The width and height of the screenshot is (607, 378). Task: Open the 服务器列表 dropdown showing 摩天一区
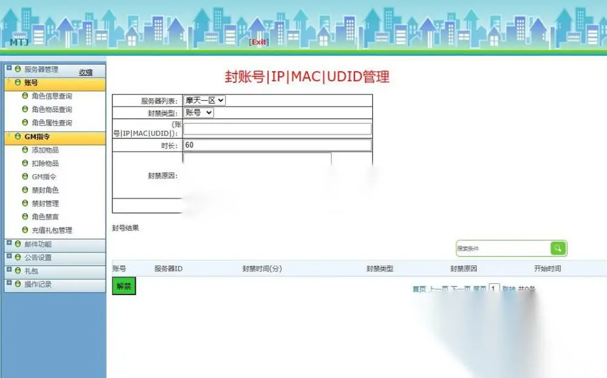[204, 101]
